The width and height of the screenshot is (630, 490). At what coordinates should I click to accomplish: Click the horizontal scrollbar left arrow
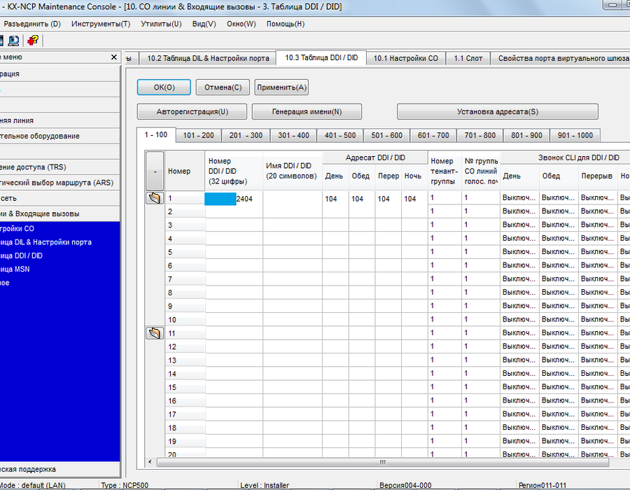pos(150,462)
